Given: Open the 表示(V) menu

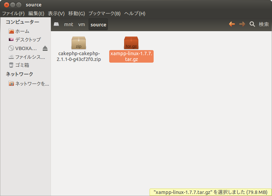Looking at the screenshot, I should point(56,14).
